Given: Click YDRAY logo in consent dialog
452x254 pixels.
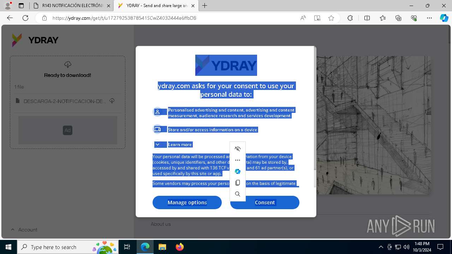Looking at the screenshot, I should click(226, 65).
